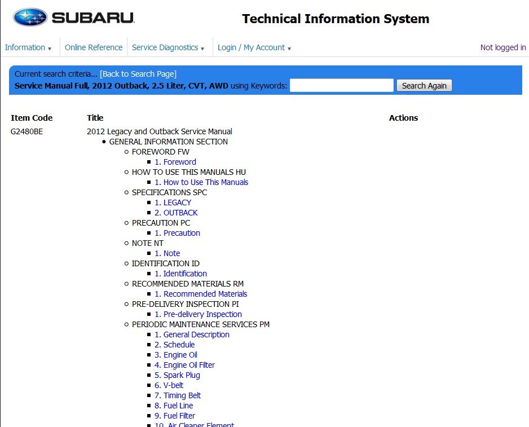Open the Login / My Account dropdown
The width and height of the screenshot is (529, 427).
[x=254, y=47]
